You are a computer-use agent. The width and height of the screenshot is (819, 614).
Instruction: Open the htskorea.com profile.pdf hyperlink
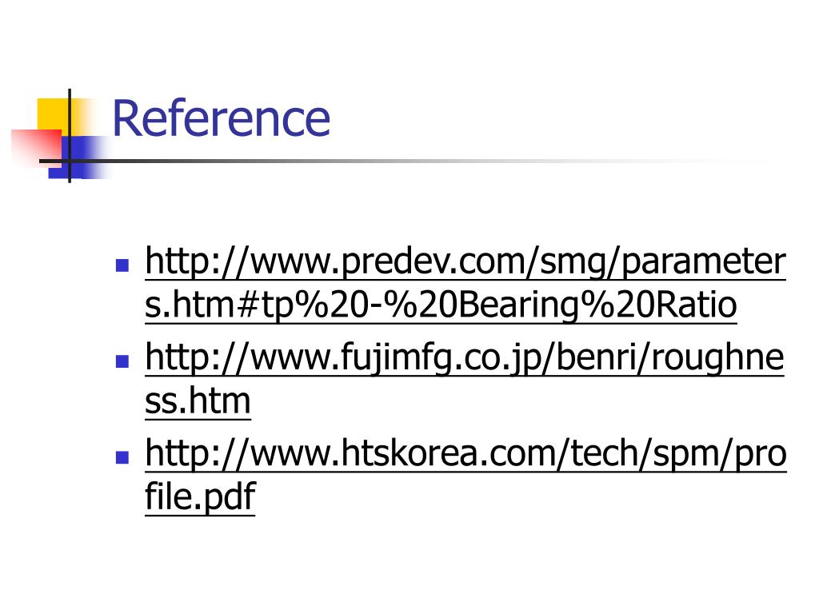465,475
